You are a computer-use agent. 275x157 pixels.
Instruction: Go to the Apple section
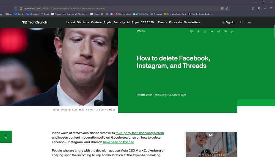click(107, 22)
